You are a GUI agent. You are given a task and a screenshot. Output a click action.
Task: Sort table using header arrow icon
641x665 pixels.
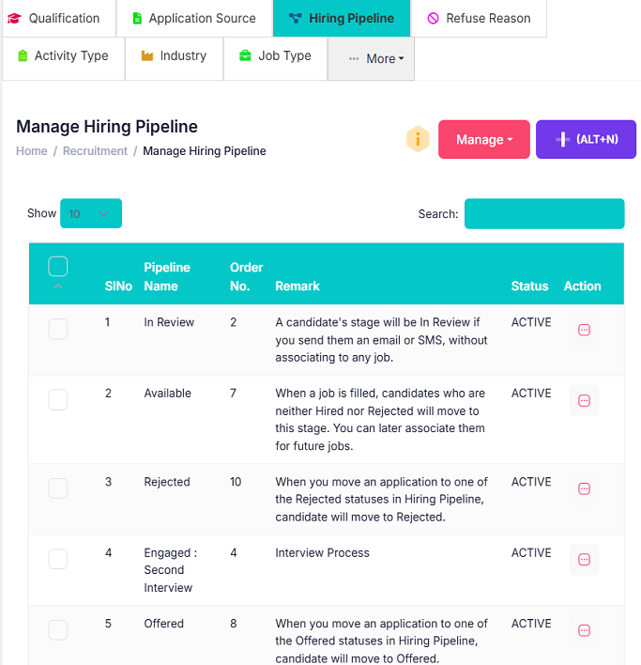tap(58, 286)
